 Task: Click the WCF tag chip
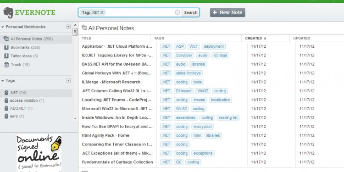click(x=194, y=46)
